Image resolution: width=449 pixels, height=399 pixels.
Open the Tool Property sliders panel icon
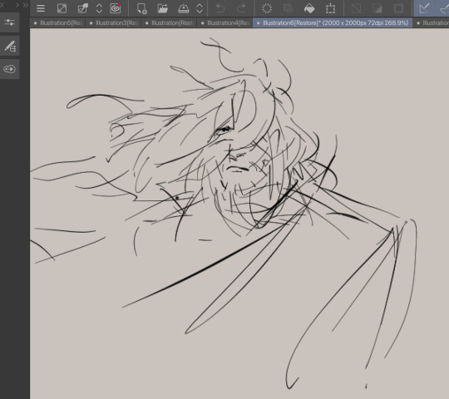point(9,22)
